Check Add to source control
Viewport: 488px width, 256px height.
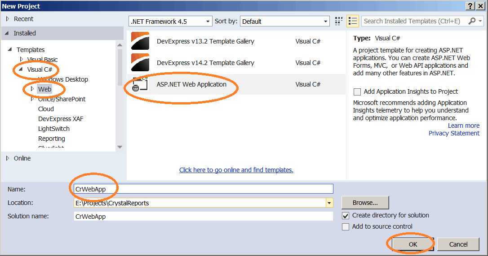(346, 227)
